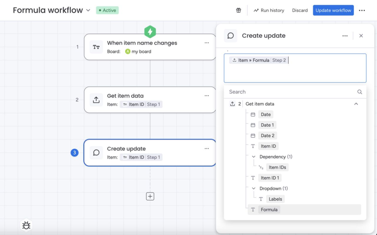Open Create update panel more options
Image resolution: width=377 pixels, height=235 pixels.
click(x=345, y=36)
